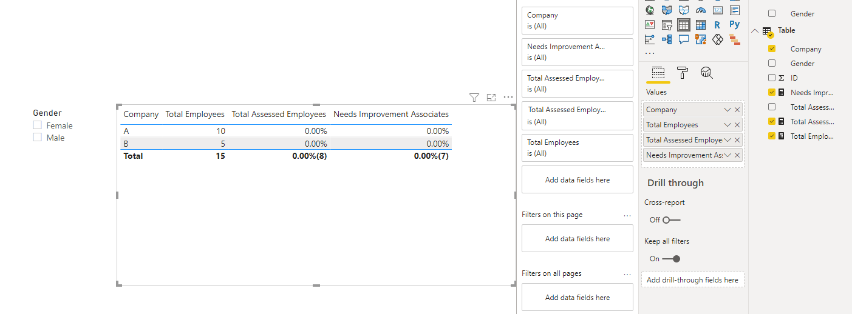Click the visual header filter icon
852x314 pixels.
tap(475, 97)
